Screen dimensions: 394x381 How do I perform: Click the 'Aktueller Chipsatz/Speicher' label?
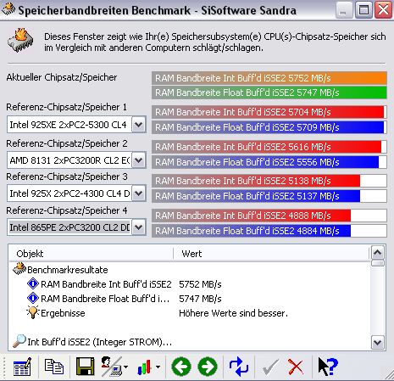(62, 77)
